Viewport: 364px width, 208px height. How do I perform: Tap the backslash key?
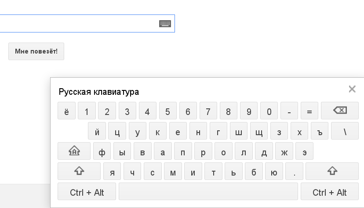pos(345,131)
